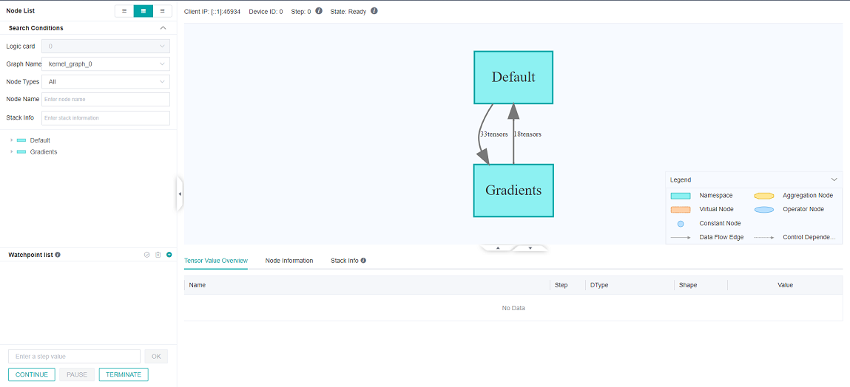Expand the Default node in the tree

12,140
